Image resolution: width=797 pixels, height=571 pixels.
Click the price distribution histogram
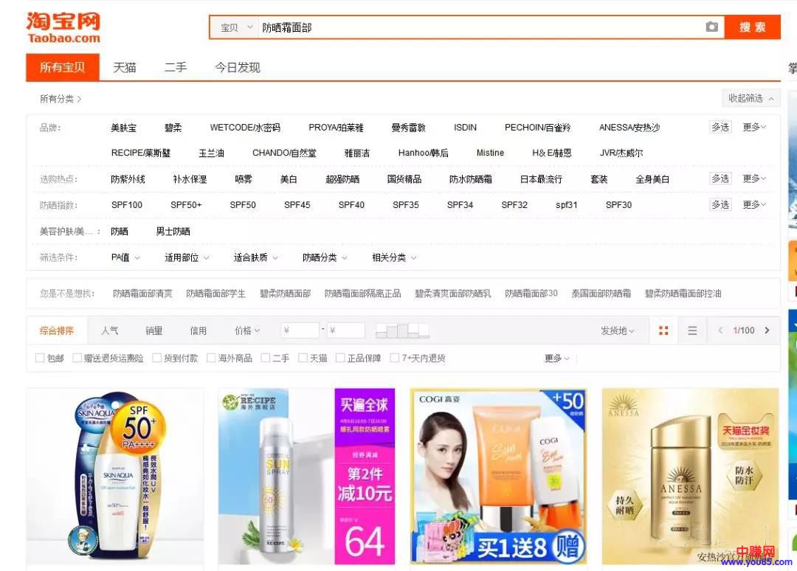pos(402,331)
